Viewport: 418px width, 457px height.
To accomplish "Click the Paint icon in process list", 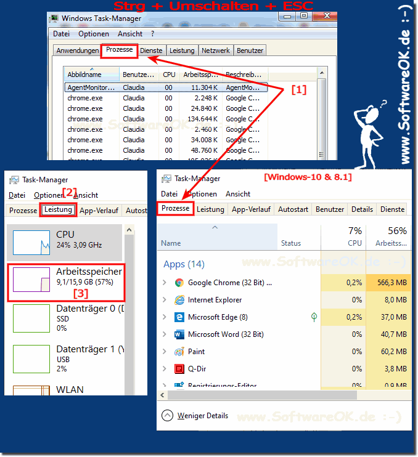I will click(x=179, y=351).
